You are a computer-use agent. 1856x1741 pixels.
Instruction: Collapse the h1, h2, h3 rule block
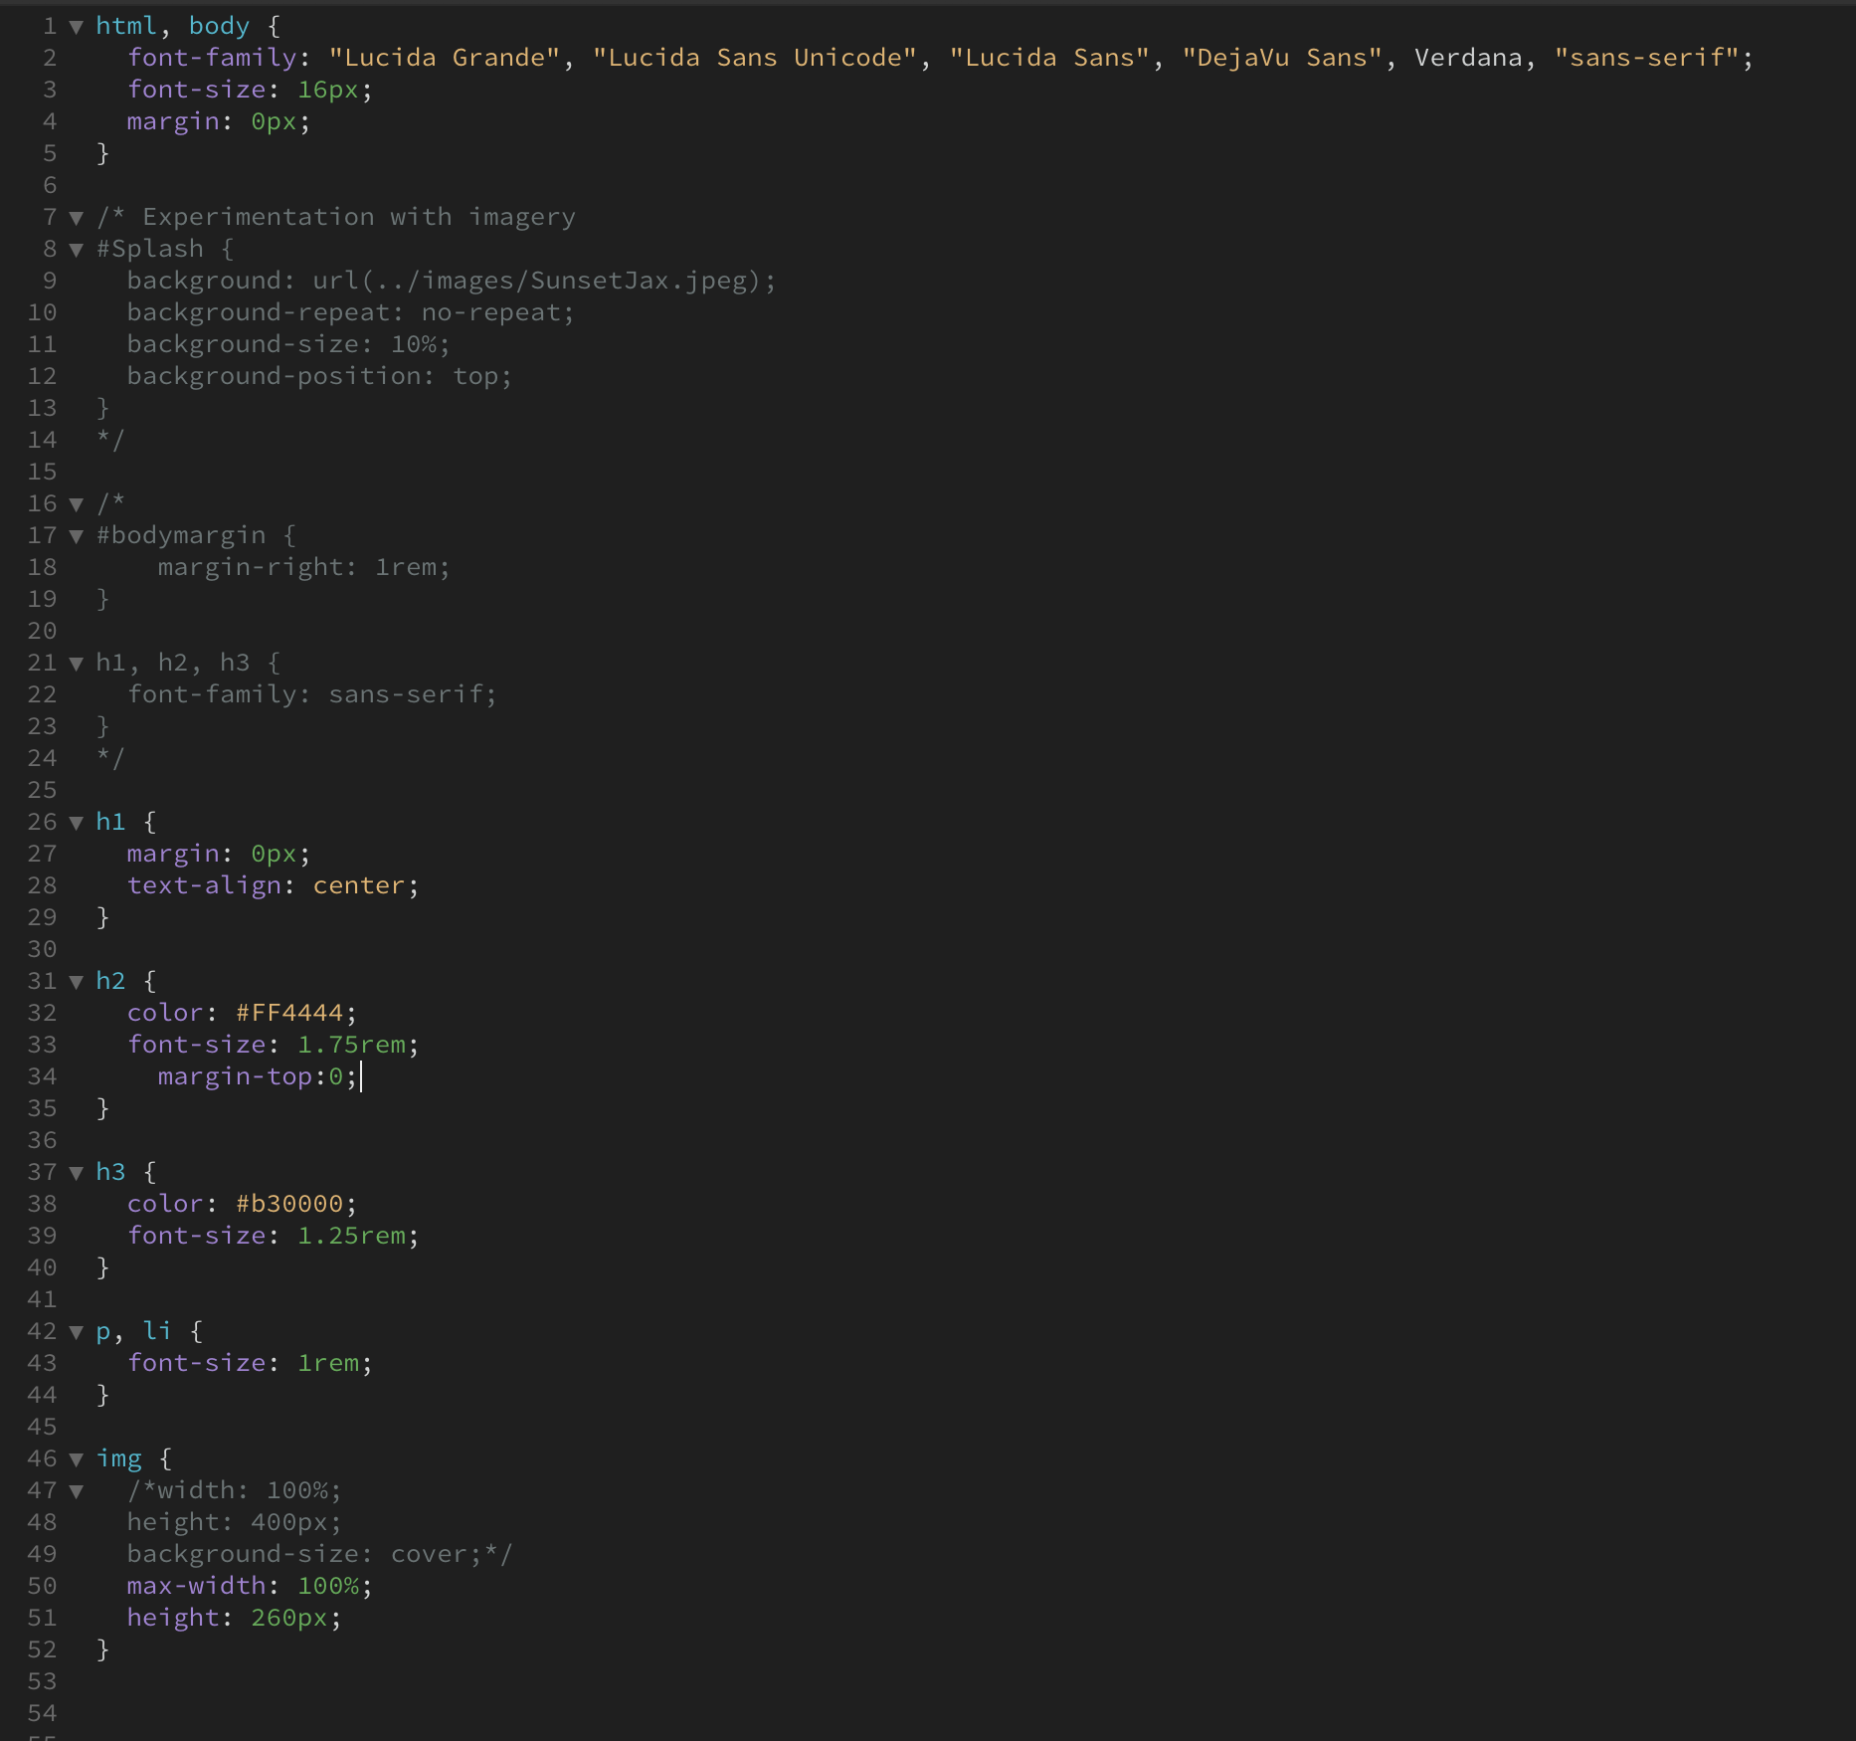[x=77, y=663]
